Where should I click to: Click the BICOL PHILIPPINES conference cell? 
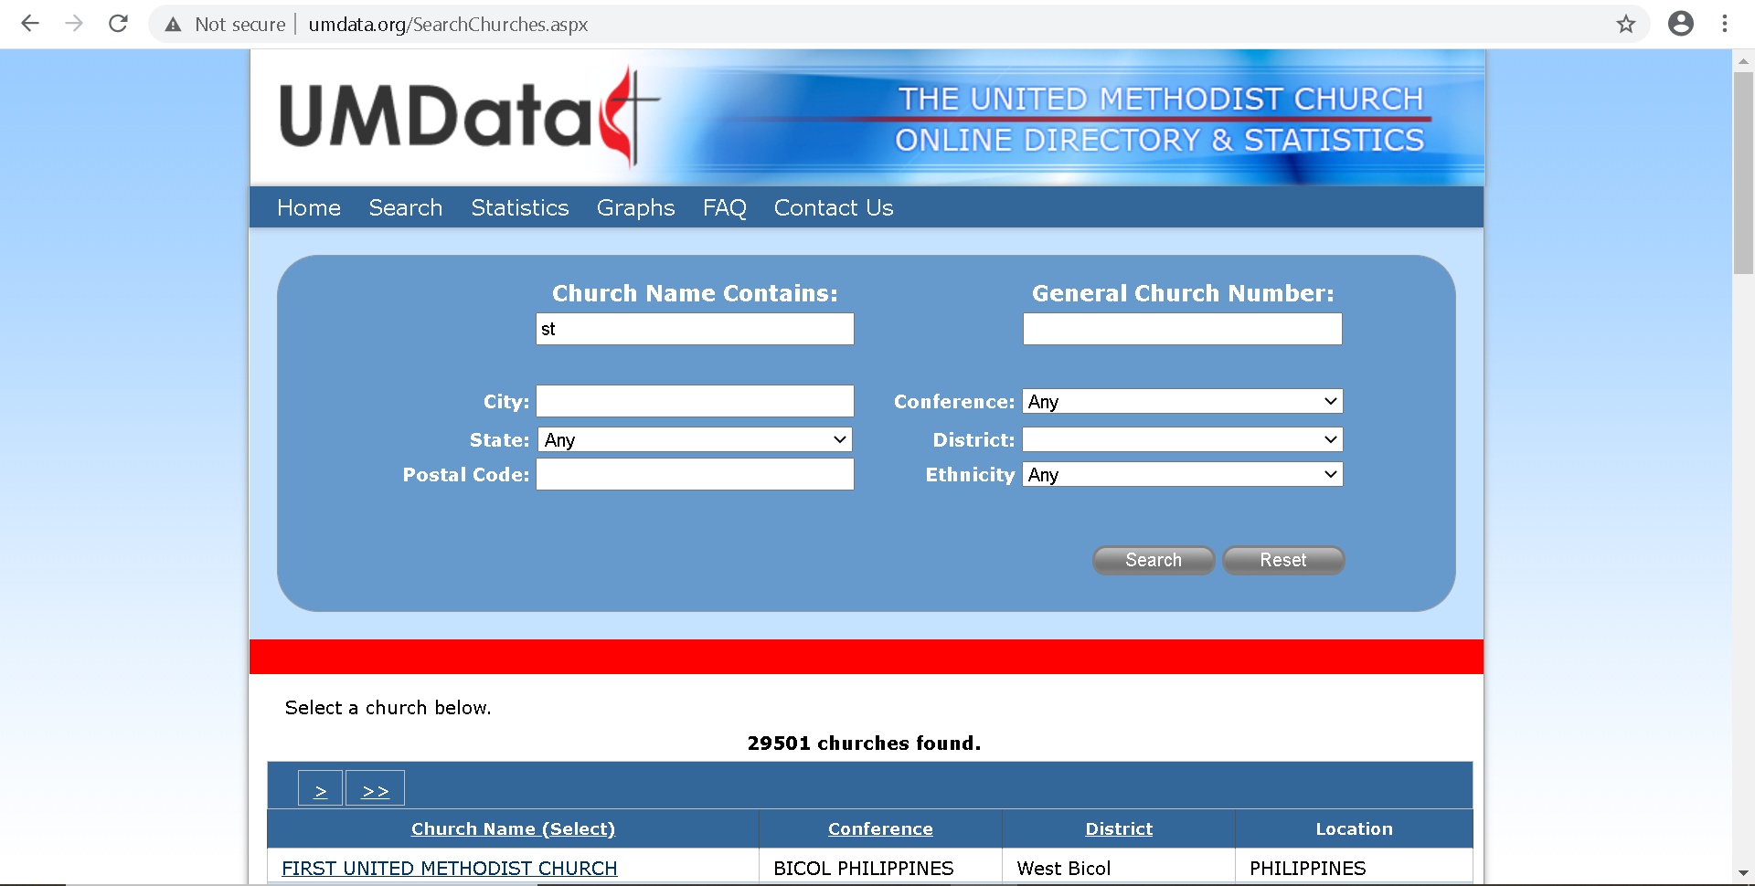pyautogui.click(x=864, y=869)
